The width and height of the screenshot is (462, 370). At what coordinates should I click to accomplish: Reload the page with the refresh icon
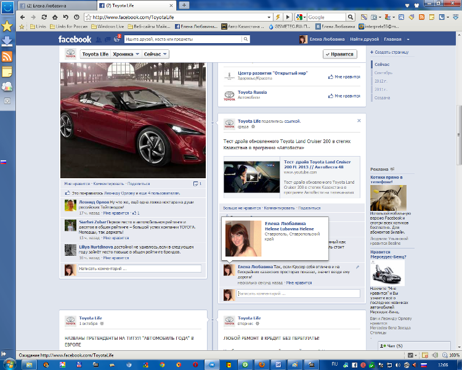(x=44, y=17)
